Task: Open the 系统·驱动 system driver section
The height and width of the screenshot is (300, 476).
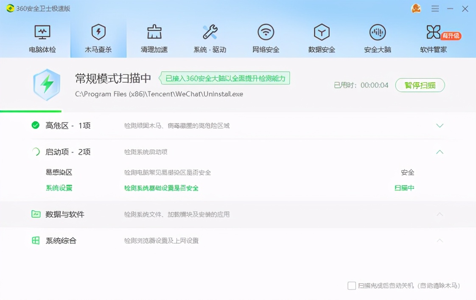Action: 210,38
